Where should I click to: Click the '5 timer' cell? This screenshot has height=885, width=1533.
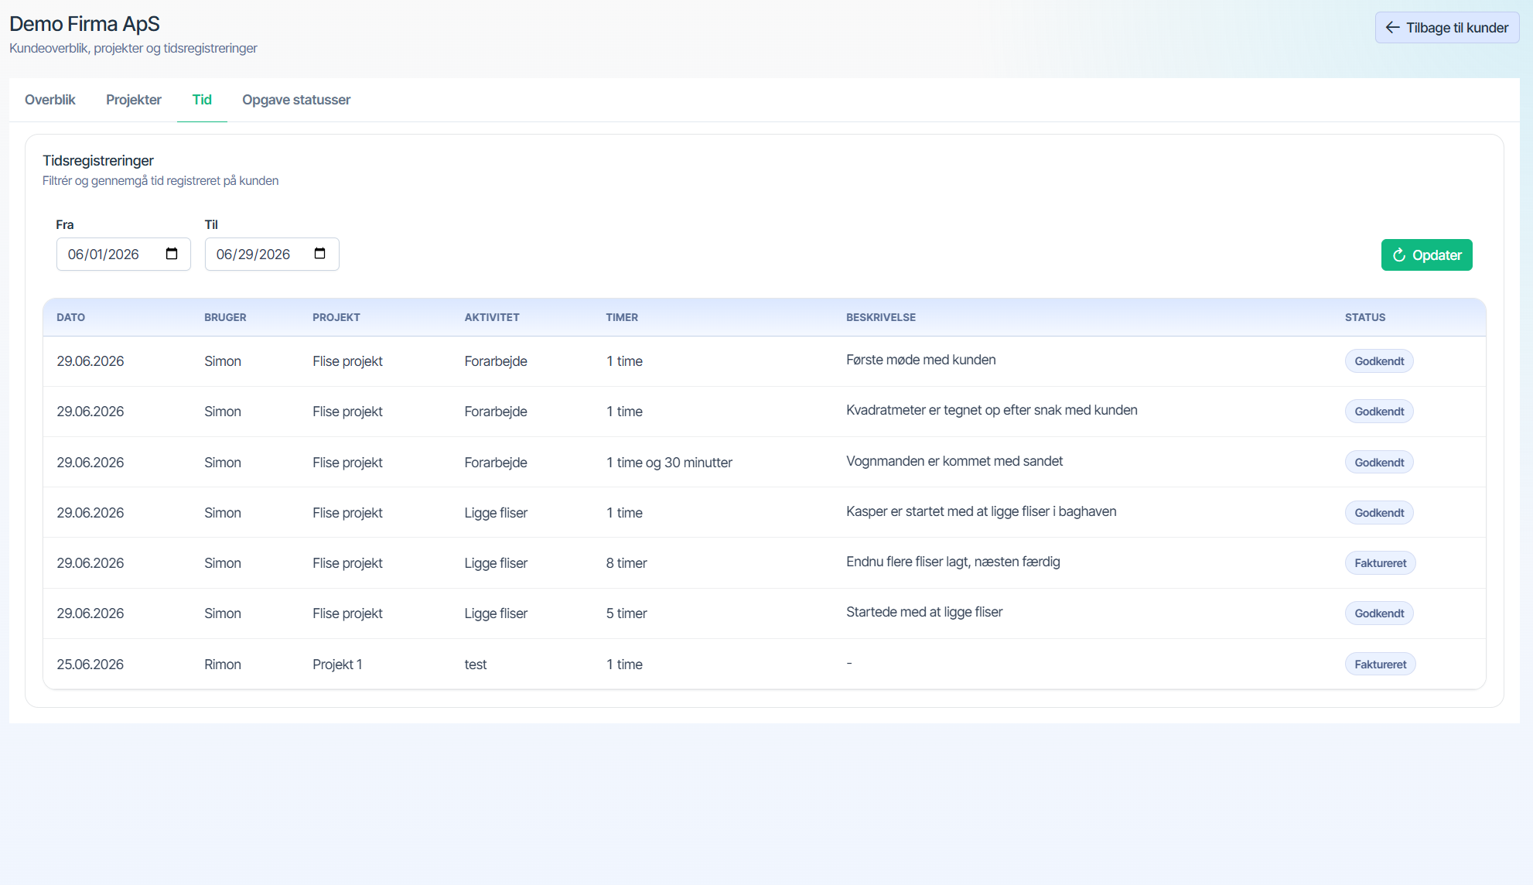[x=627, y=613]
